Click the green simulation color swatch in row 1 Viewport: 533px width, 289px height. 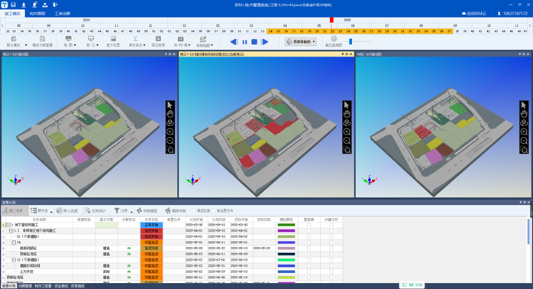click(286, 225)
